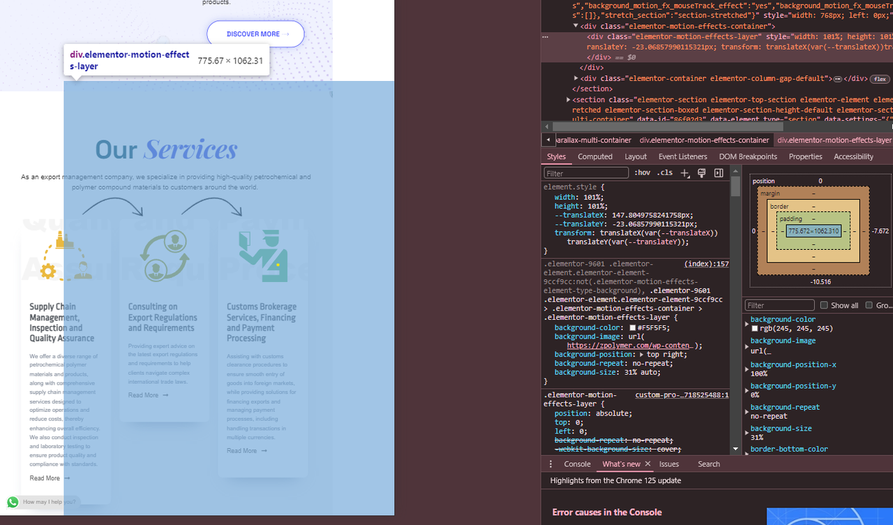This screenshot has width=893, height=525.
Task: Switch to the Computed tab
Action: (595, 156)
